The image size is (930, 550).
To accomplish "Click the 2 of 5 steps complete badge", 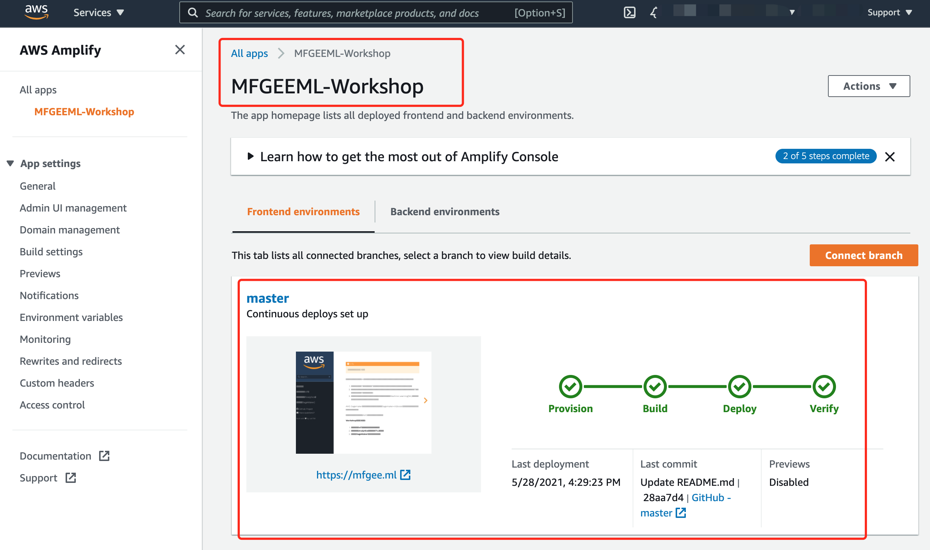I will [x=826, y=156].
